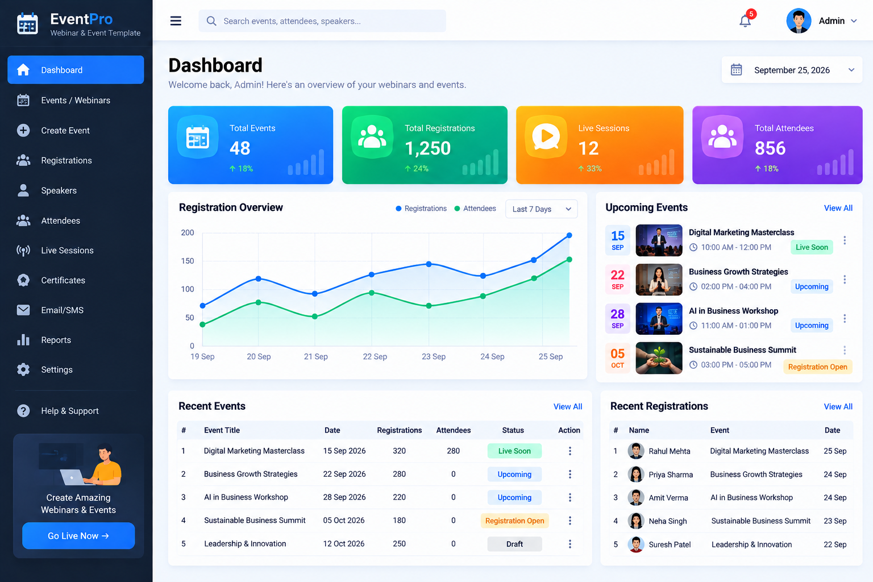The image size is (873, 582).
Task: Click Amit Verma's avatar
Action: [636, 497]
